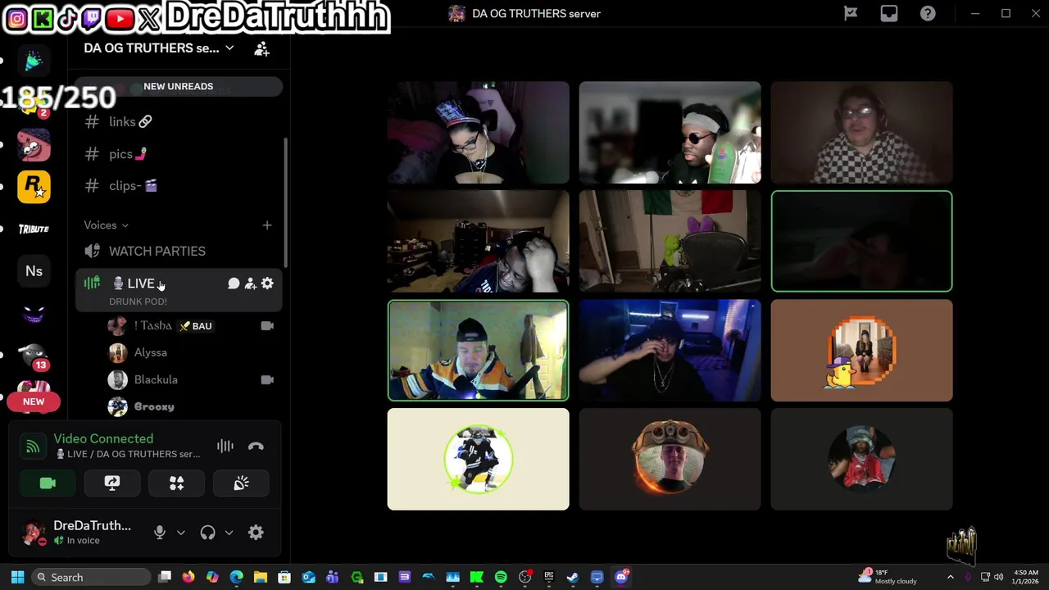
Task: Open the purple grinning face server
Action: (x=34, y=314)
